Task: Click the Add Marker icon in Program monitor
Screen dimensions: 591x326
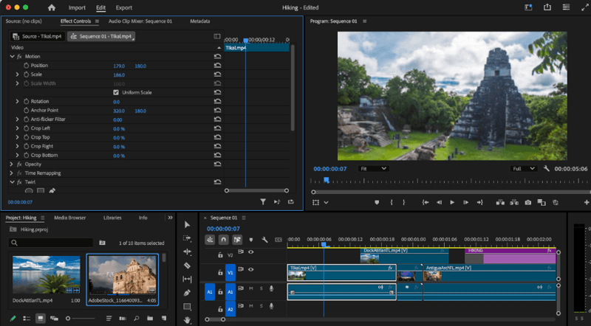Action: [377, 202]
